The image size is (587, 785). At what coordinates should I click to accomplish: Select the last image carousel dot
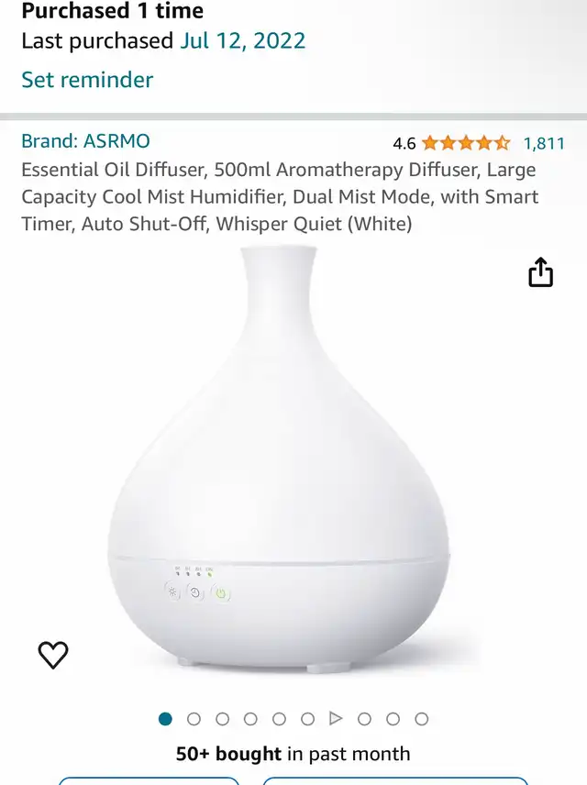(422, 719)
